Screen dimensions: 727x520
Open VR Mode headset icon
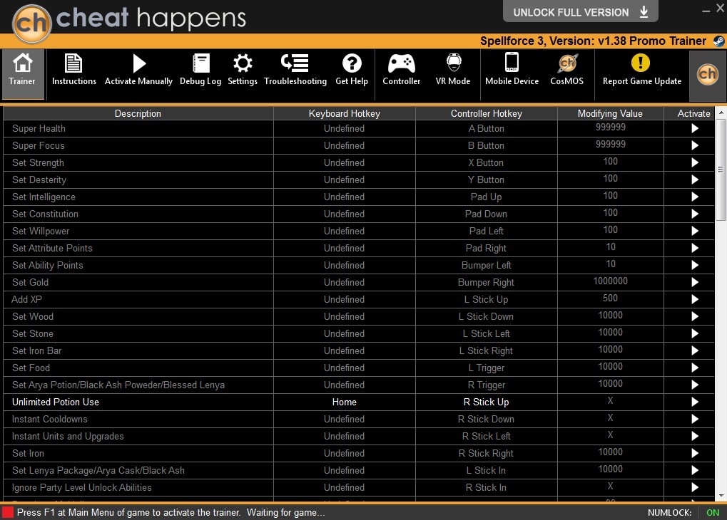click(454, 63)
